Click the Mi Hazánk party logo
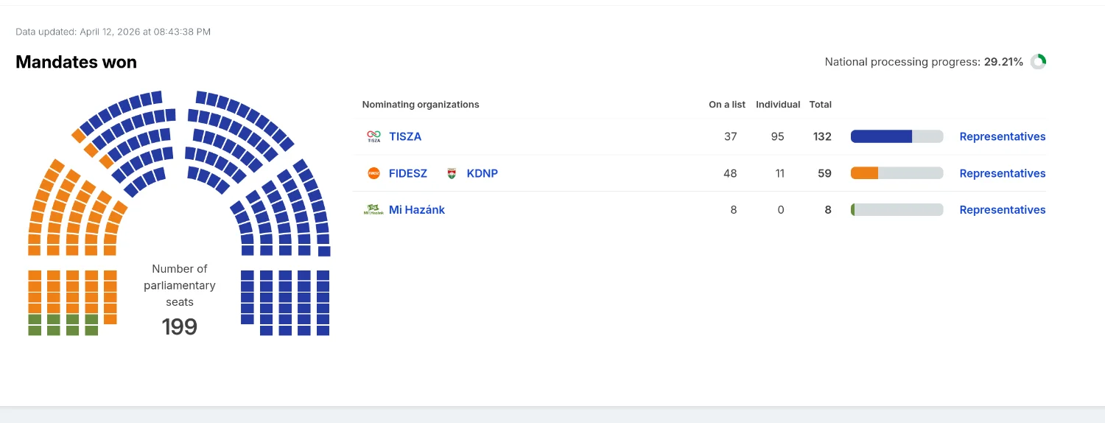The image size is (1105, 423). click(x=373, y=210)
